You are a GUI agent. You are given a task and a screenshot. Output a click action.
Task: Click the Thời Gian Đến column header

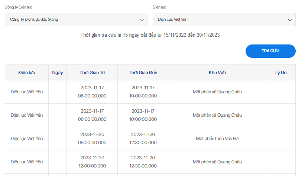[143, 73]
